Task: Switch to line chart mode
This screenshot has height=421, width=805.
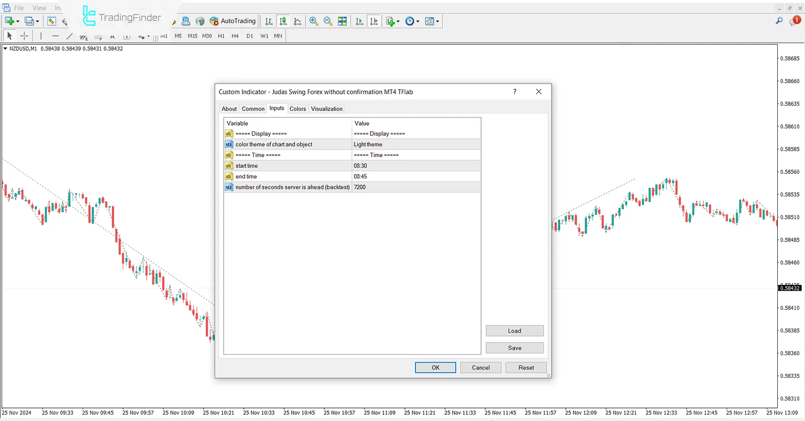Action: click(297, 21)
